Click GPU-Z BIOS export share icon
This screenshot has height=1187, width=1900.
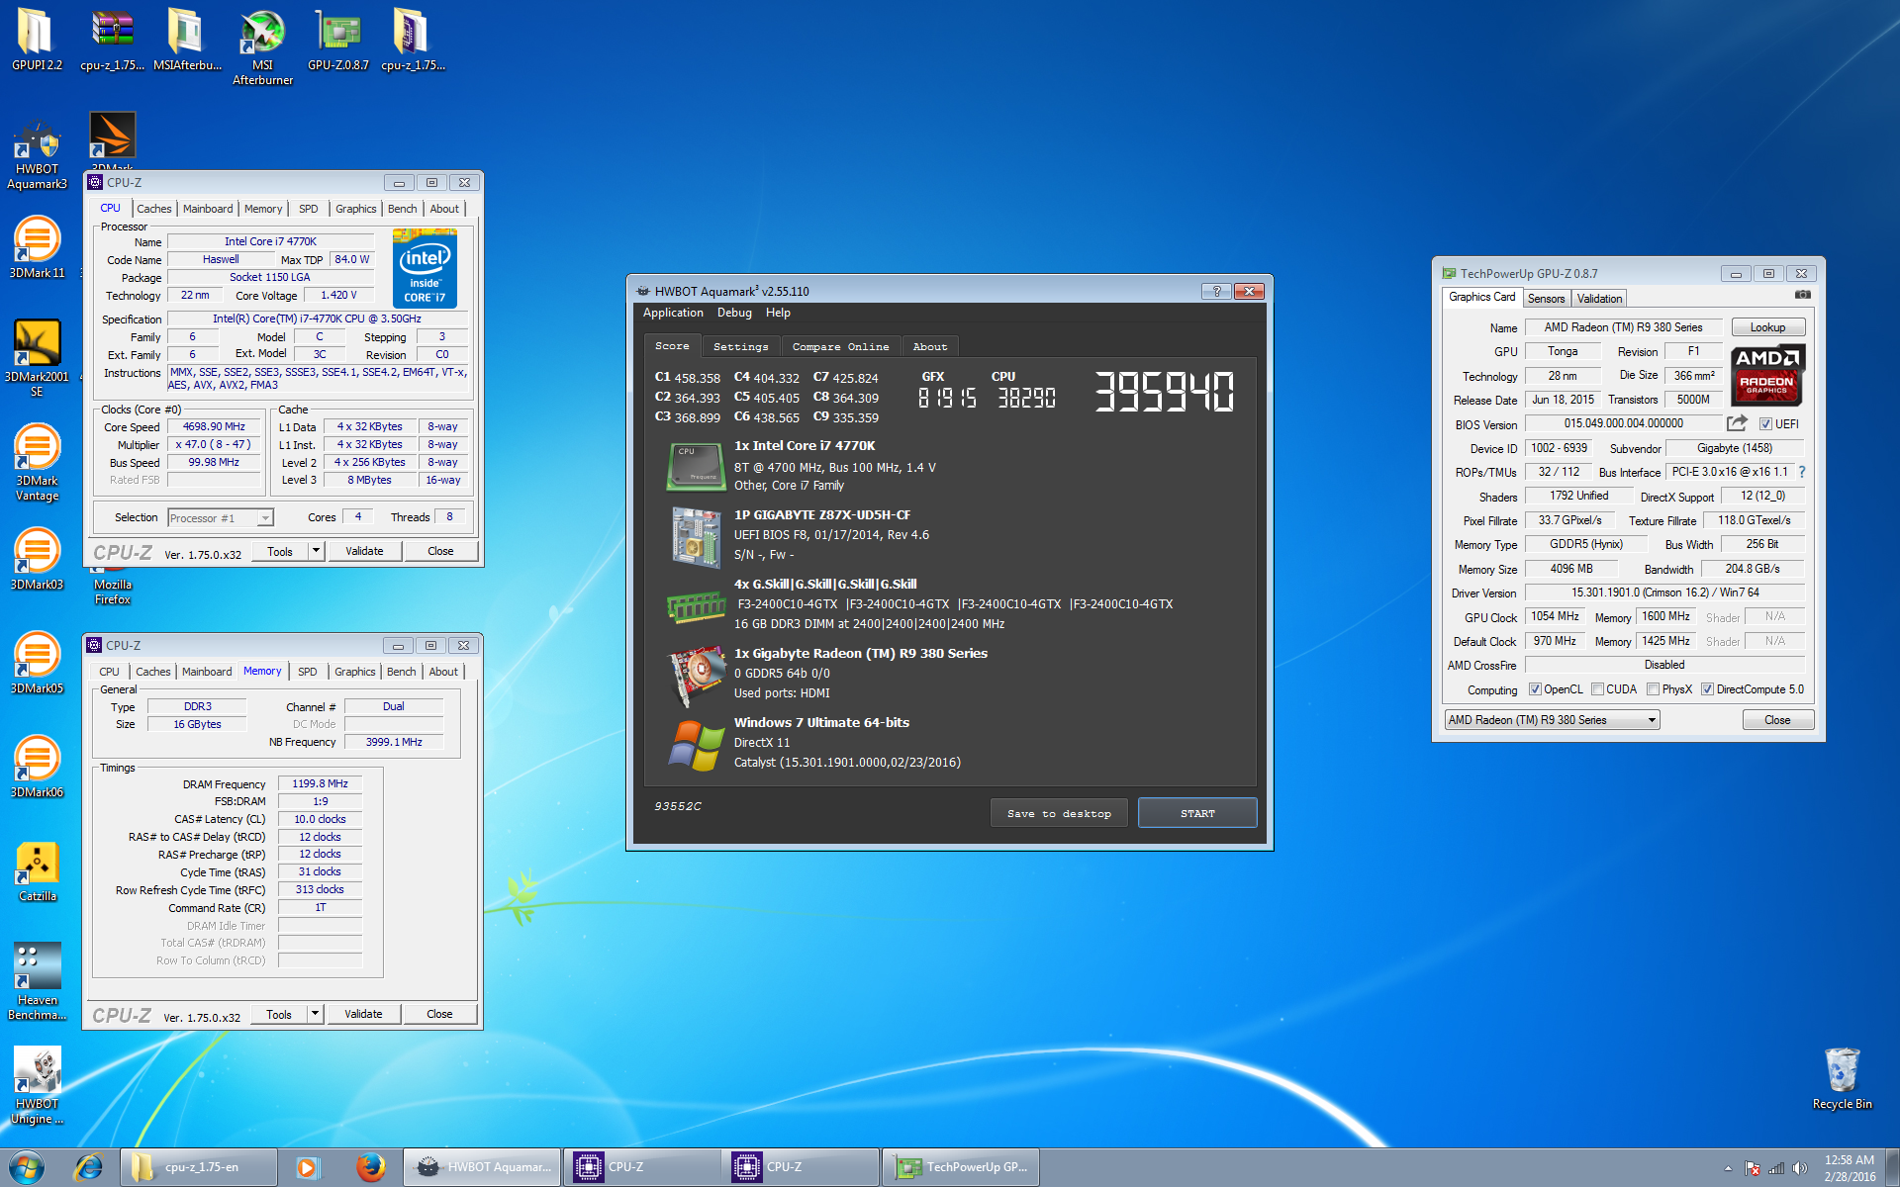point(1737,423)
